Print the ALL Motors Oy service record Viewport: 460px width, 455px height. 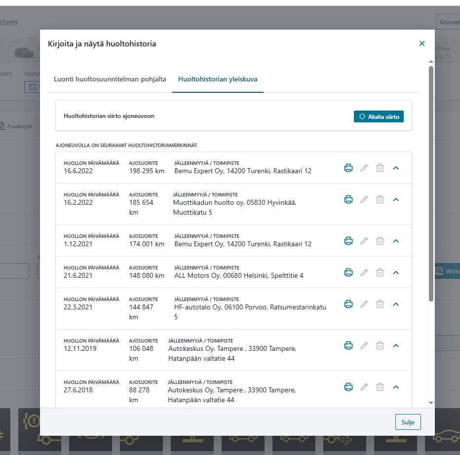pos(348,272)
